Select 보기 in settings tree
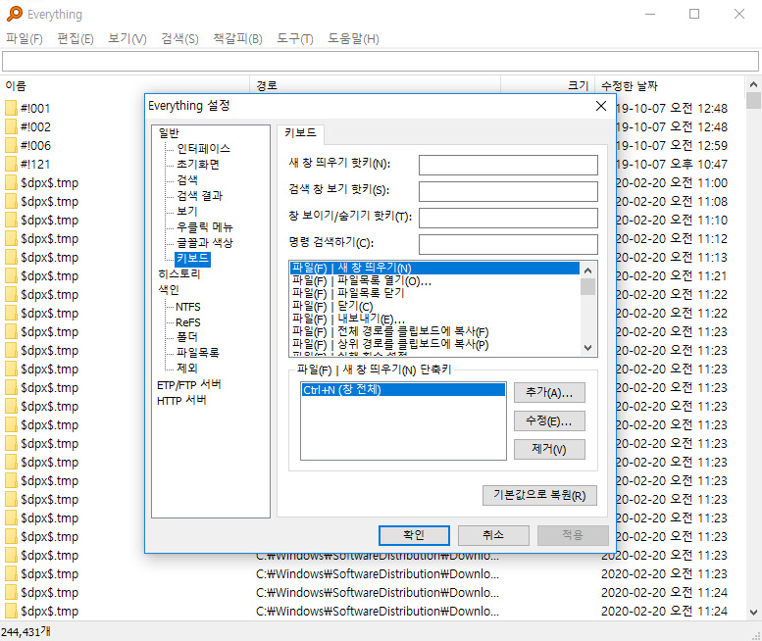Viewport: 762px width, 641px height. [x=187, y=211]
